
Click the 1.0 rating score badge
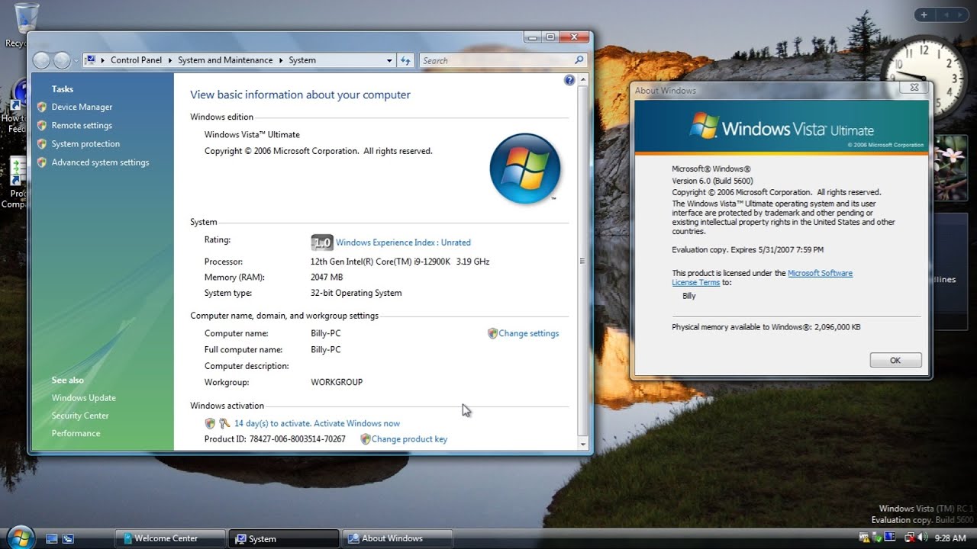pyautogui.click(x=322, y=242)
